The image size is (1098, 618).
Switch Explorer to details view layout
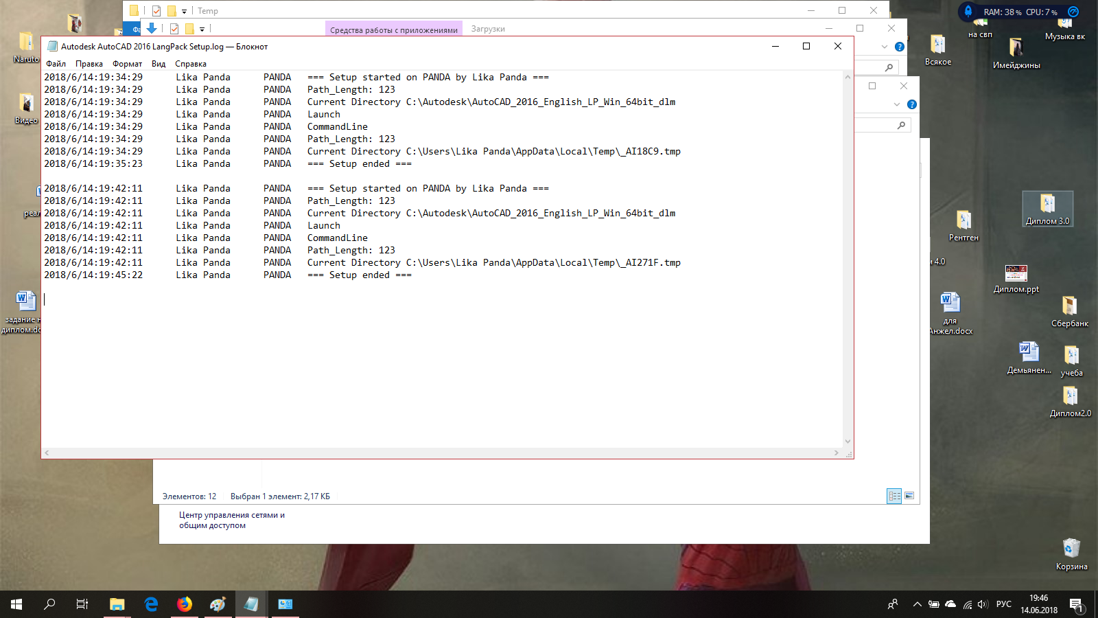tap(894, 496)
